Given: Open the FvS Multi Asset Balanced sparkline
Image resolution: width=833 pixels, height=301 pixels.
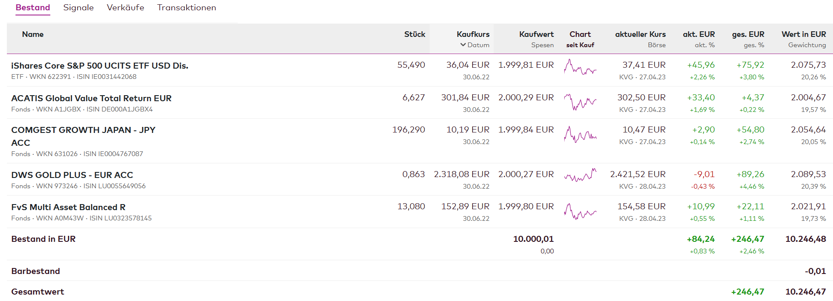Looking at the screenshot, I should pyautogui.click(x=580, y=211).
